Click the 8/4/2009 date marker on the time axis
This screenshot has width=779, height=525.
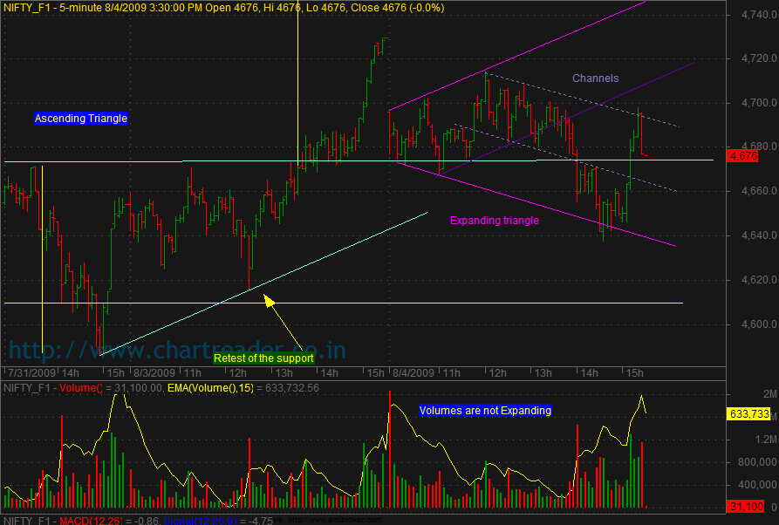click(x=413, y=372)
